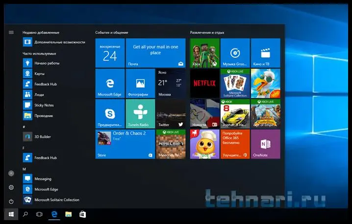
Task: Click the Часто используемые heading
Action: tap(39, 53)
